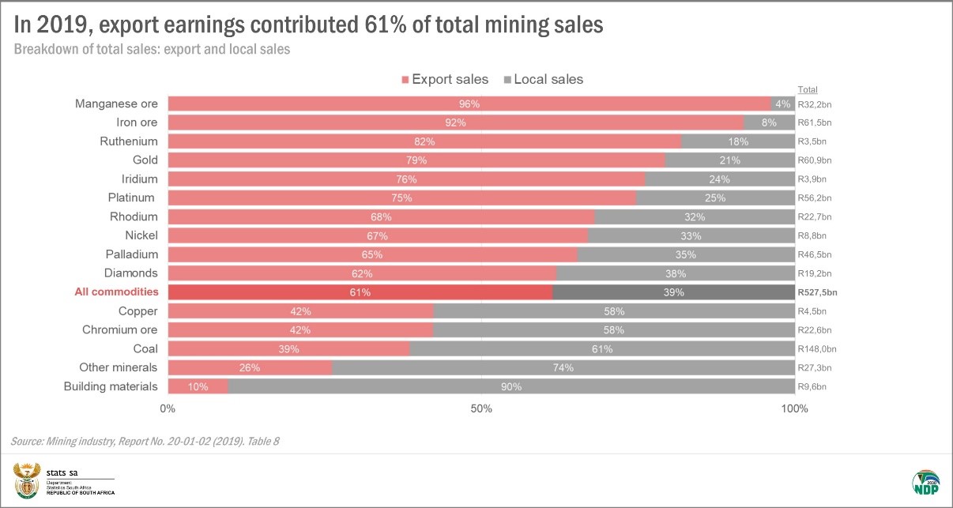Image resolution: width=953 pixels, height=508 pixels.
Task: Click the Gold 79% export sales bar
Action: coord(416,160)
